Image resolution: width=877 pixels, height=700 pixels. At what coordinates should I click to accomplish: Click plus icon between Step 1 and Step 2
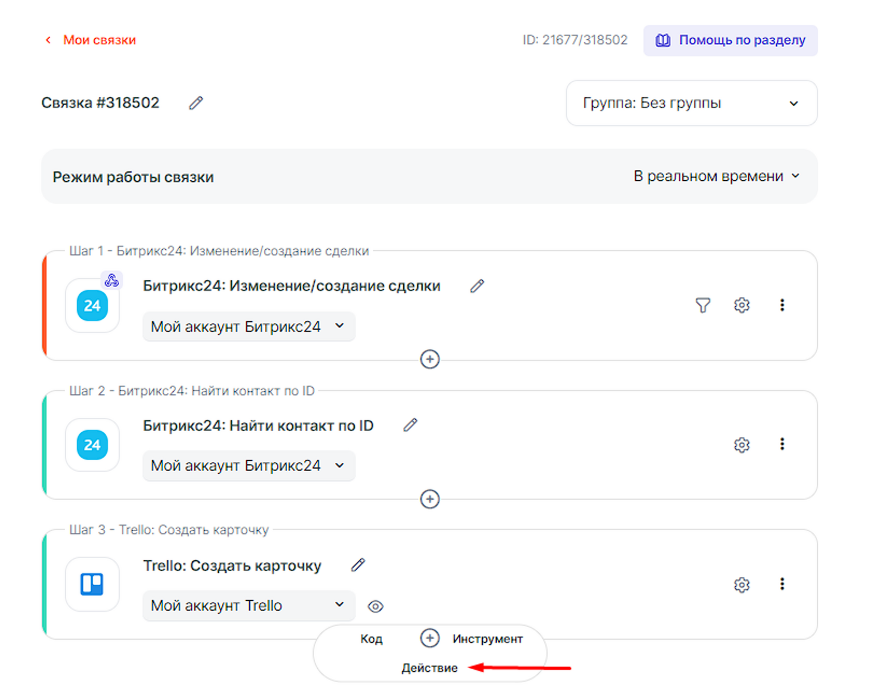click(430, 359)
